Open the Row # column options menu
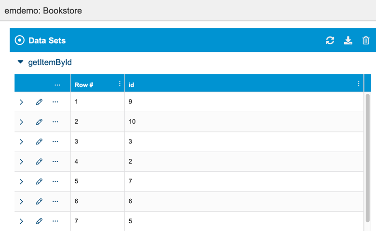 point(120,84)
